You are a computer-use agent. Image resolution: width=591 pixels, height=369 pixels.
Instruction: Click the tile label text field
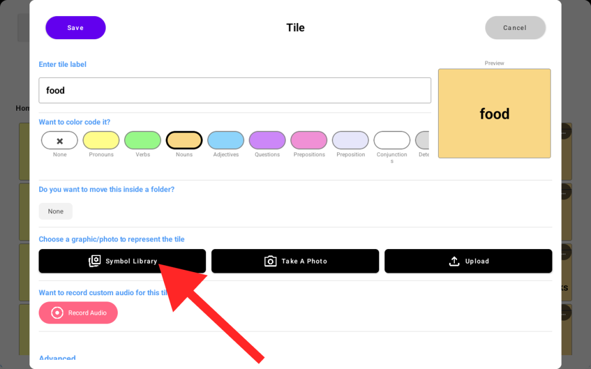click(x=235, y=91)
